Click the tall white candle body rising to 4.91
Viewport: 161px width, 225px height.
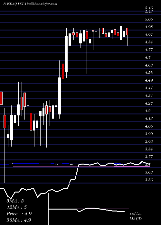click(x=66, y=54)
